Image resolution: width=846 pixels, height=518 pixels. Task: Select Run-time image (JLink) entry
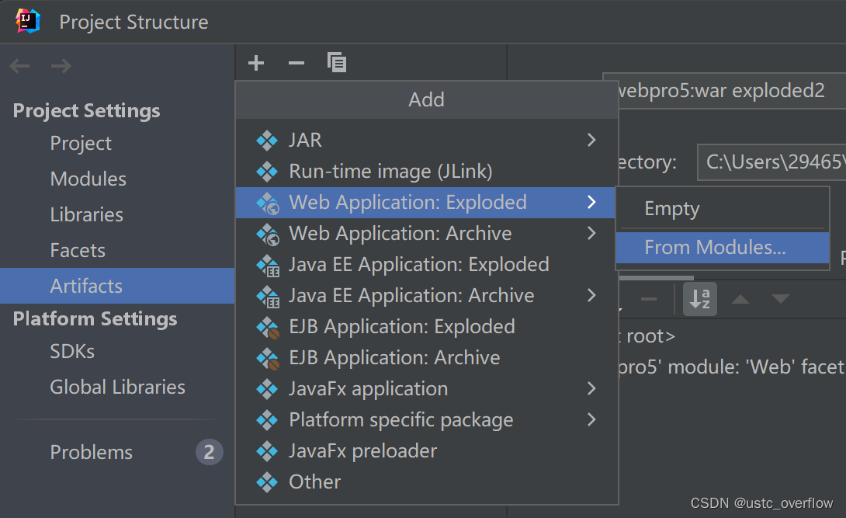(x=390, y=171)
